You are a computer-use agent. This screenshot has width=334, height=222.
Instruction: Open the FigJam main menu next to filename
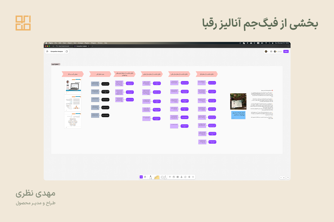pos(48,52)
